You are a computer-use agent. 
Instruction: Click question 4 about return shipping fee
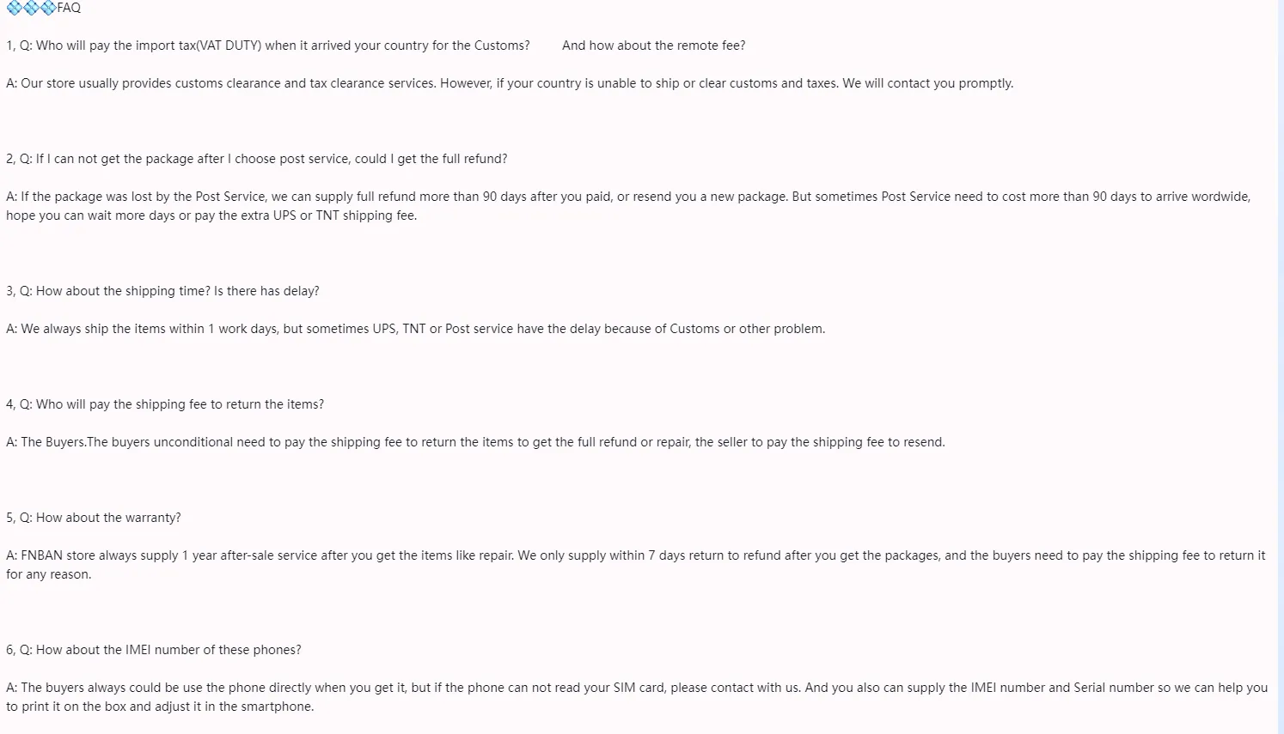(x=165, y=404)
